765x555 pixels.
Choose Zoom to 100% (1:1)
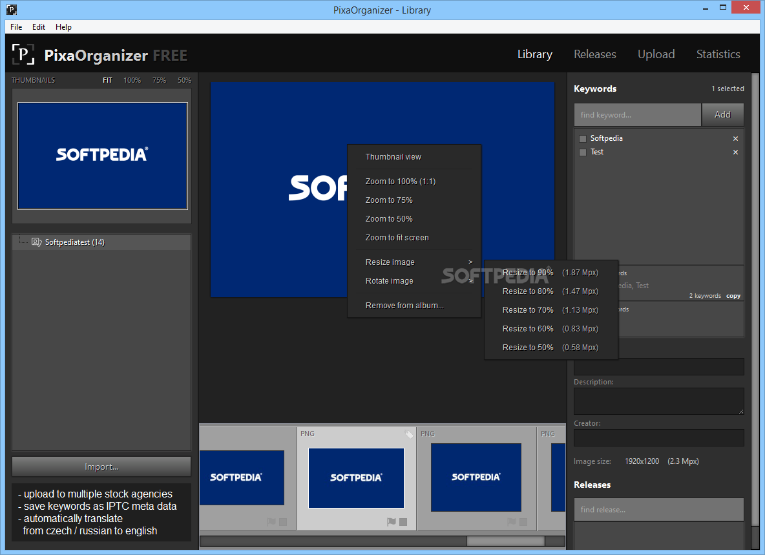click(414, 182)
